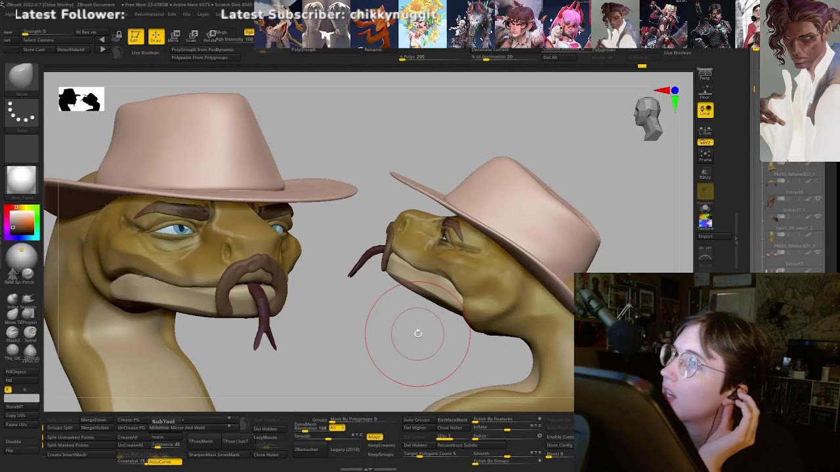Open the current brush thumbnail
Viewport: 840px width, 472px height.
pyautogui.click(x=22, y=77)
